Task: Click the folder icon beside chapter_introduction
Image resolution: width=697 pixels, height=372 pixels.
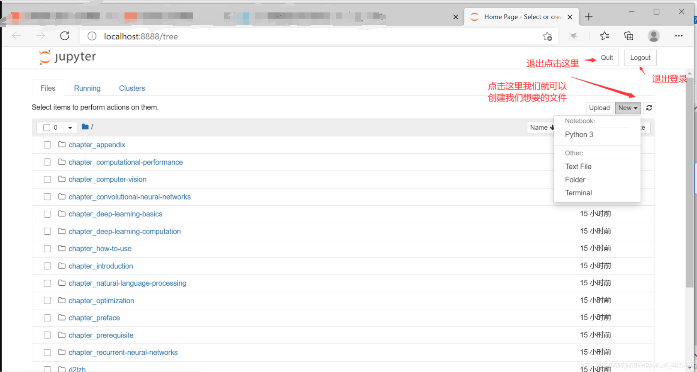Action: (62, 266)
